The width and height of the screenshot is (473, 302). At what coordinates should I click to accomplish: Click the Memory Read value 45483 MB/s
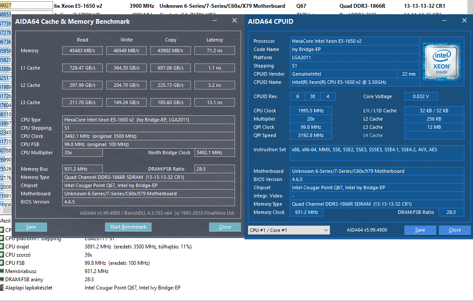coord(83,51)
